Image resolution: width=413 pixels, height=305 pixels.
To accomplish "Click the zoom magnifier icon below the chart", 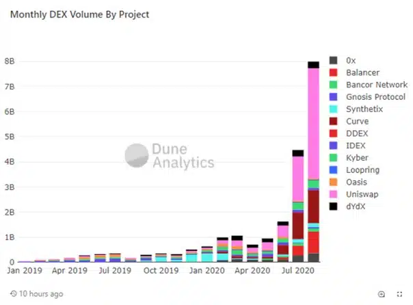I will pos(381,294).
